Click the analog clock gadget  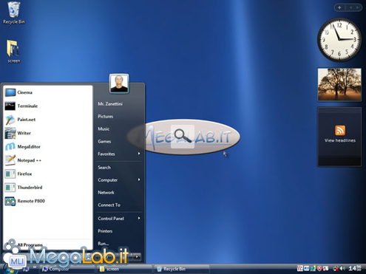point(339,39)
